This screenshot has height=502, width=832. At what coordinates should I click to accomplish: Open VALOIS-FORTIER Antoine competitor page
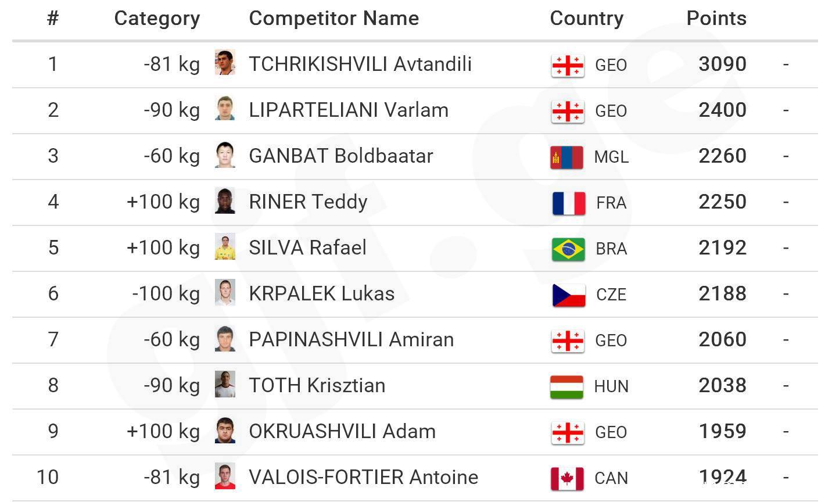[x=363, y=477]
